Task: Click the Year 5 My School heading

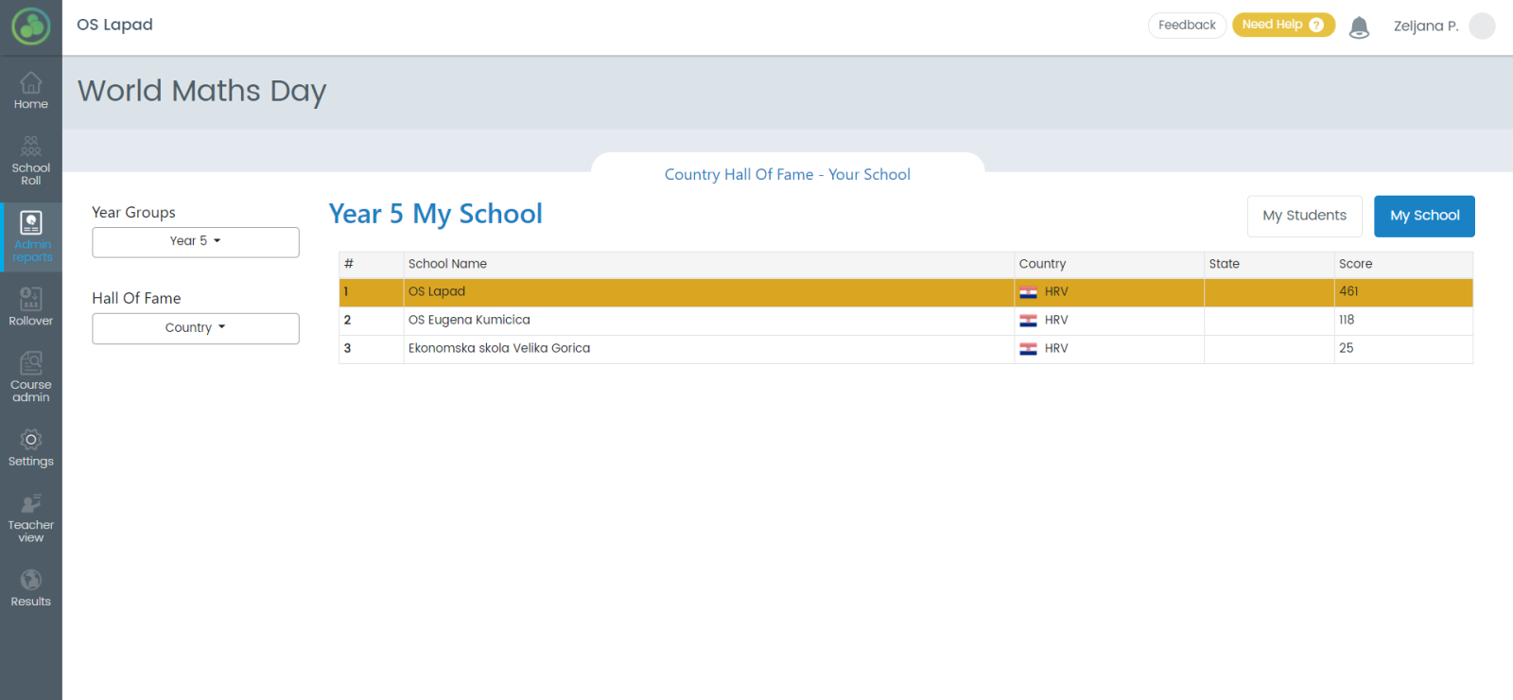Action: click(436, 215)
